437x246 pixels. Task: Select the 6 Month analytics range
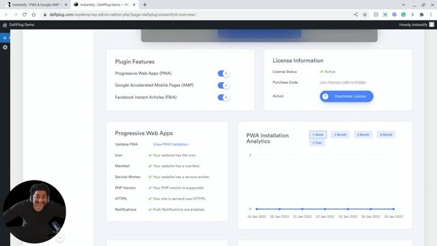[386, 135]
